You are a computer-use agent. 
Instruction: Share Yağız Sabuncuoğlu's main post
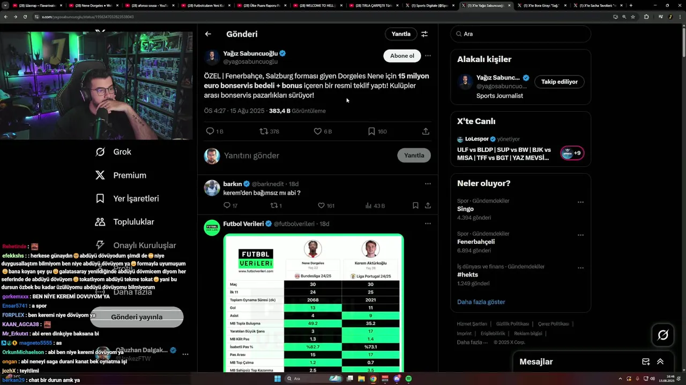tap(426, 131)
